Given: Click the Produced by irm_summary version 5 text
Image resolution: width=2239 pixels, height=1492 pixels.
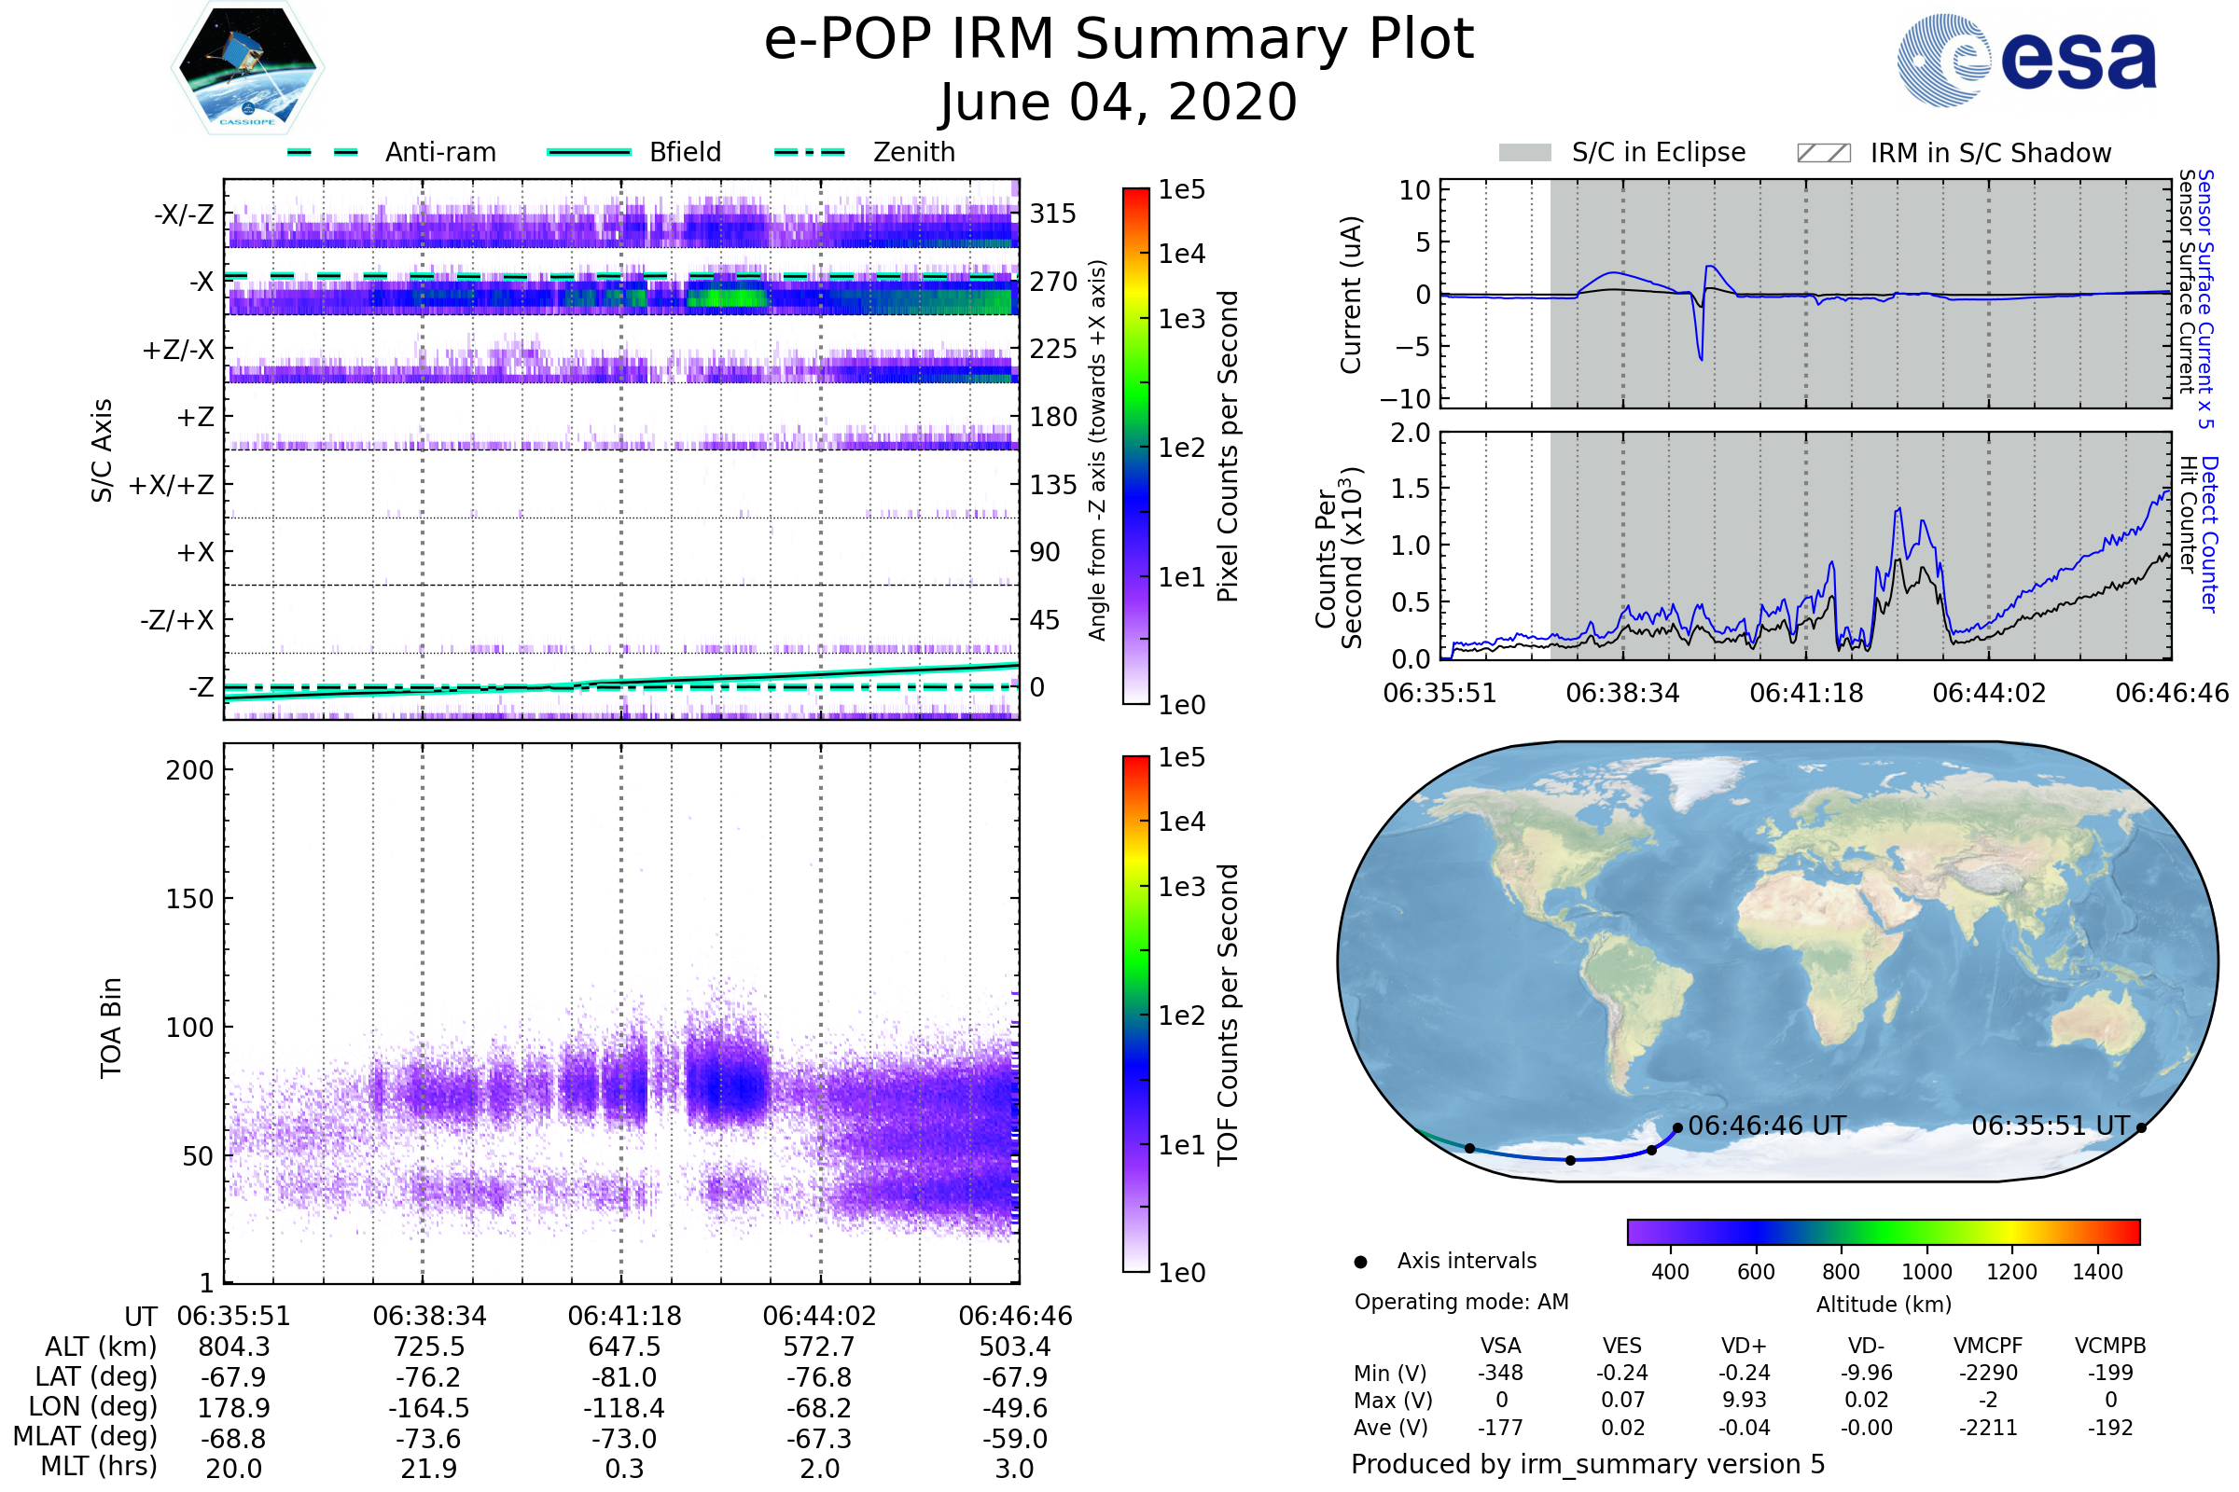Looking at the screenshot, I should pyautogui.click(x=1588, y=1464).
